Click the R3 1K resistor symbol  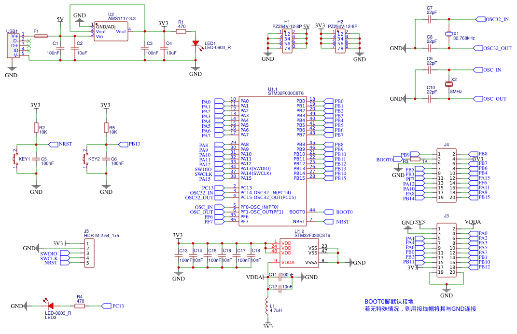tap(415, 159)
